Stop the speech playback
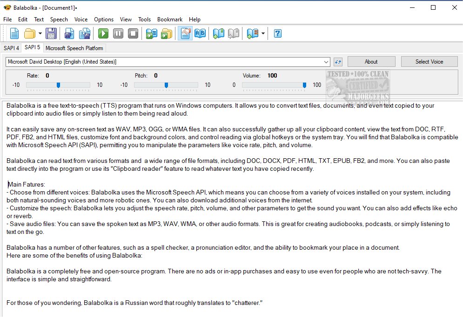The width and height of the screenshot is (463, 317). point(133,33)
